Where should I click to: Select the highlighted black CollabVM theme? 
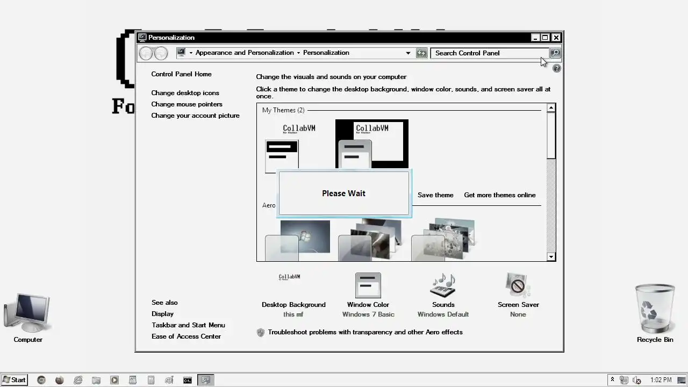pos(372,144)
